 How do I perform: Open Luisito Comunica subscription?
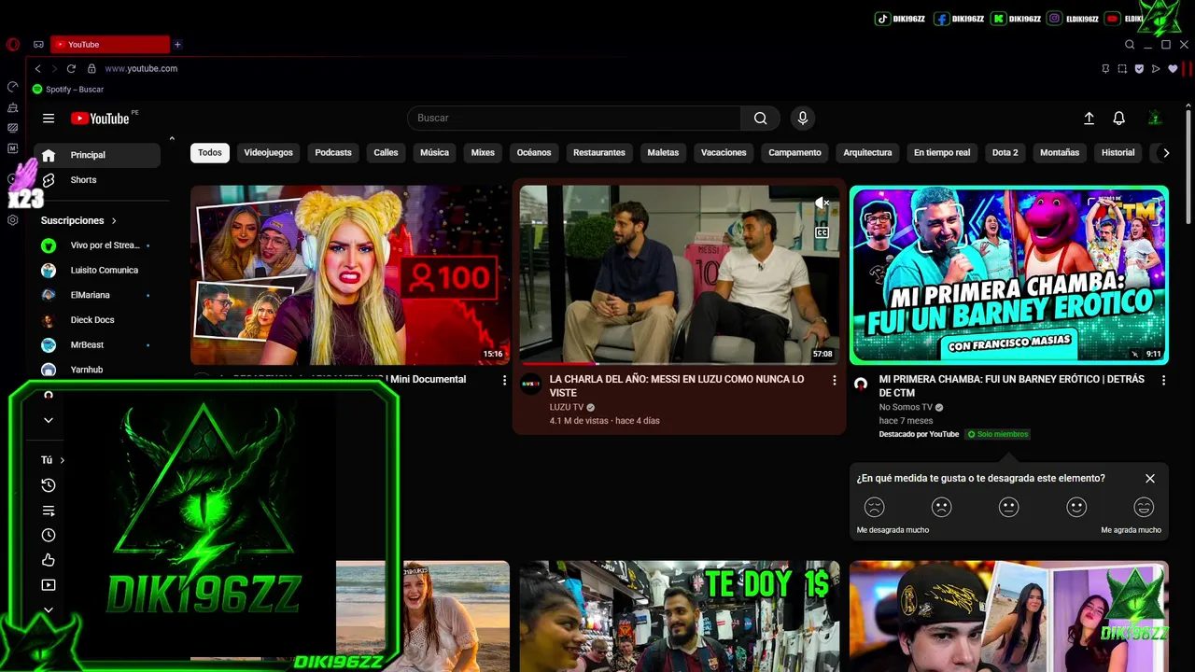[x=97, y=271]
